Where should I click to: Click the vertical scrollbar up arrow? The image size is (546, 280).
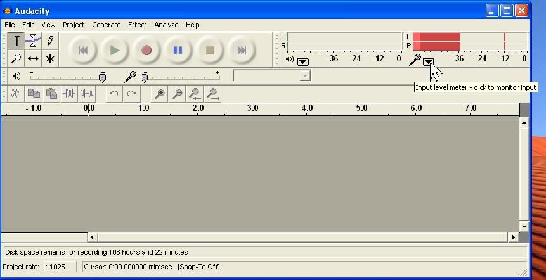point(524,122)
